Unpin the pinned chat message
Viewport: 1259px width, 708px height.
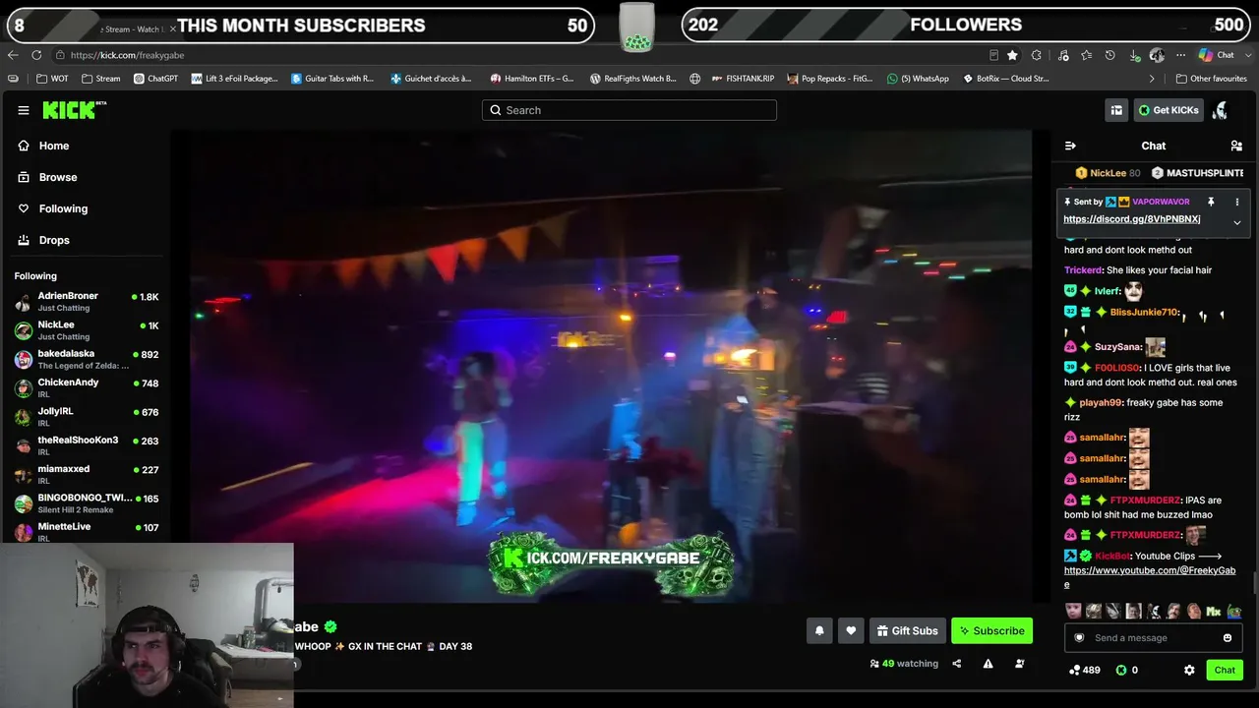tap(1211, 202)
